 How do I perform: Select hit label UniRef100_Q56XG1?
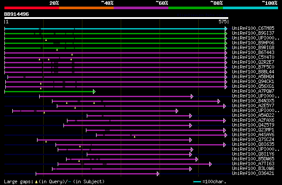pyautogui.click(x=253, y=86)
